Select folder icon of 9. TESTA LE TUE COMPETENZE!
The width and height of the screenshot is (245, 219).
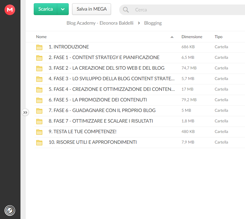pos(39,132)
